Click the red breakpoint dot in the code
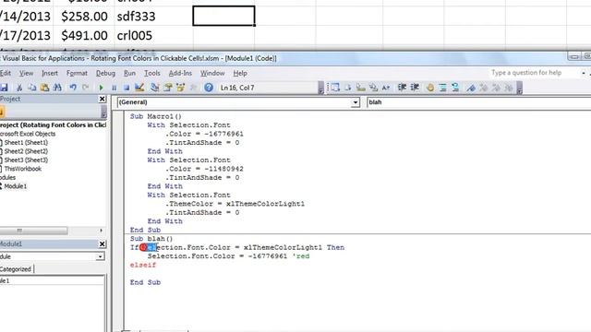Screen dimensions: 591x332 click(x=143, y=247)
